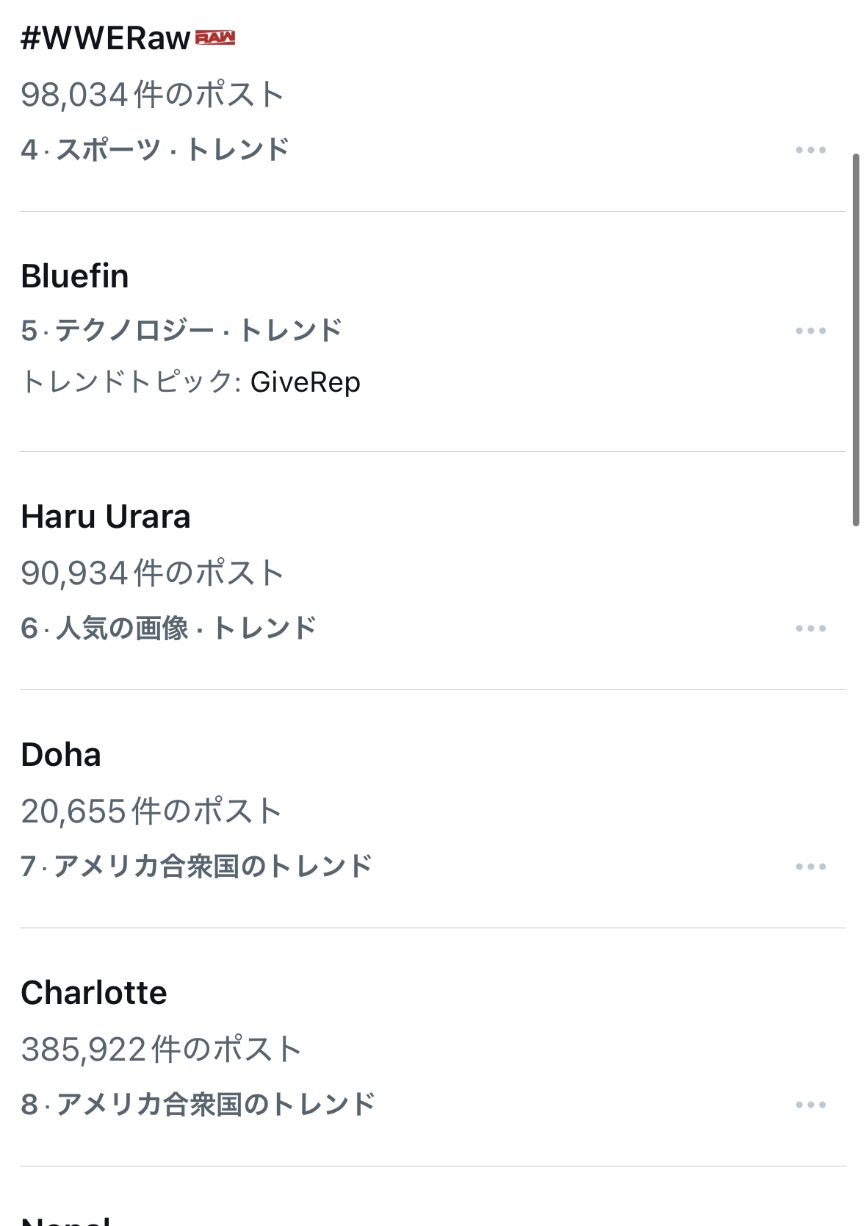Open more options for Haru Urara trend
Image resolution: width=866 pixels, height=1226 pixels.
tap(810, 628)
